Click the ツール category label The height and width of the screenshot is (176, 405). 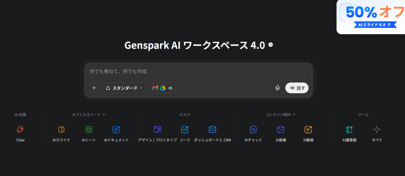pos(363,114)
